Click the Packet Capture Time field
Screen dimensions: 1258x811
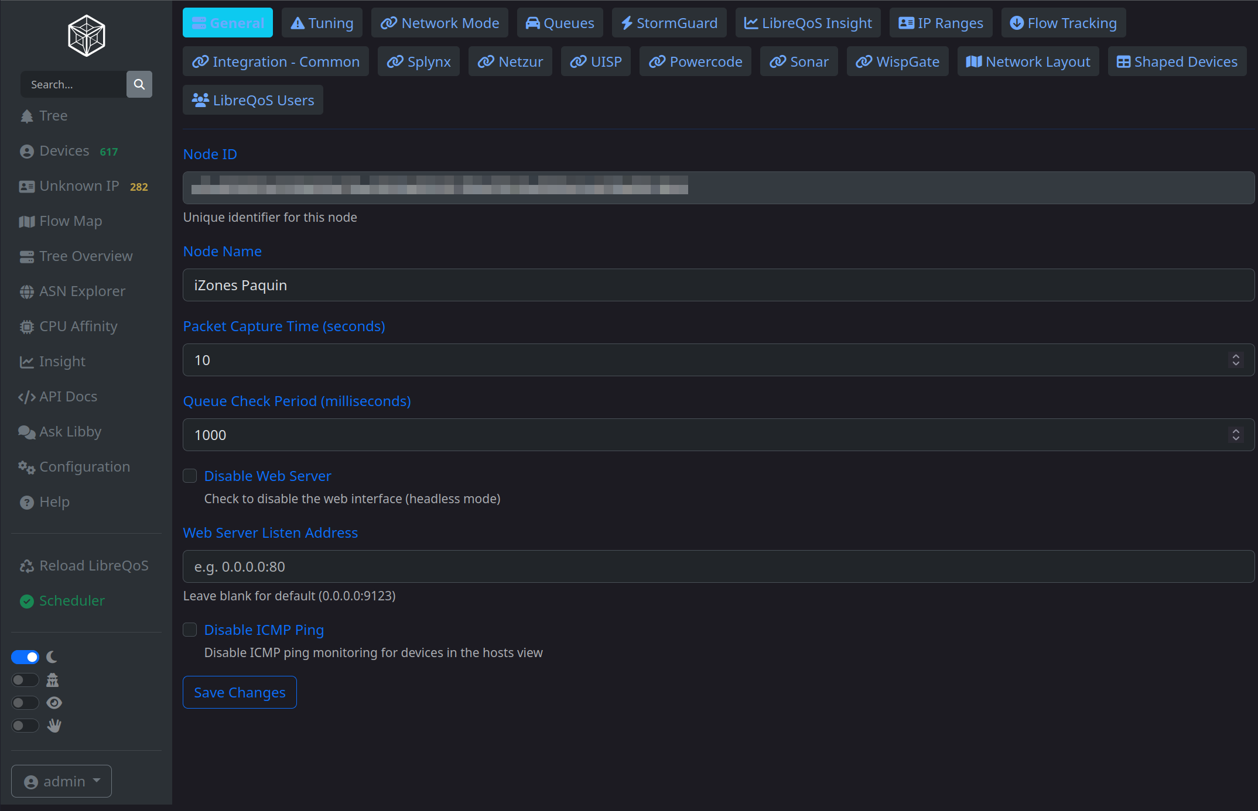pos(719,360)
